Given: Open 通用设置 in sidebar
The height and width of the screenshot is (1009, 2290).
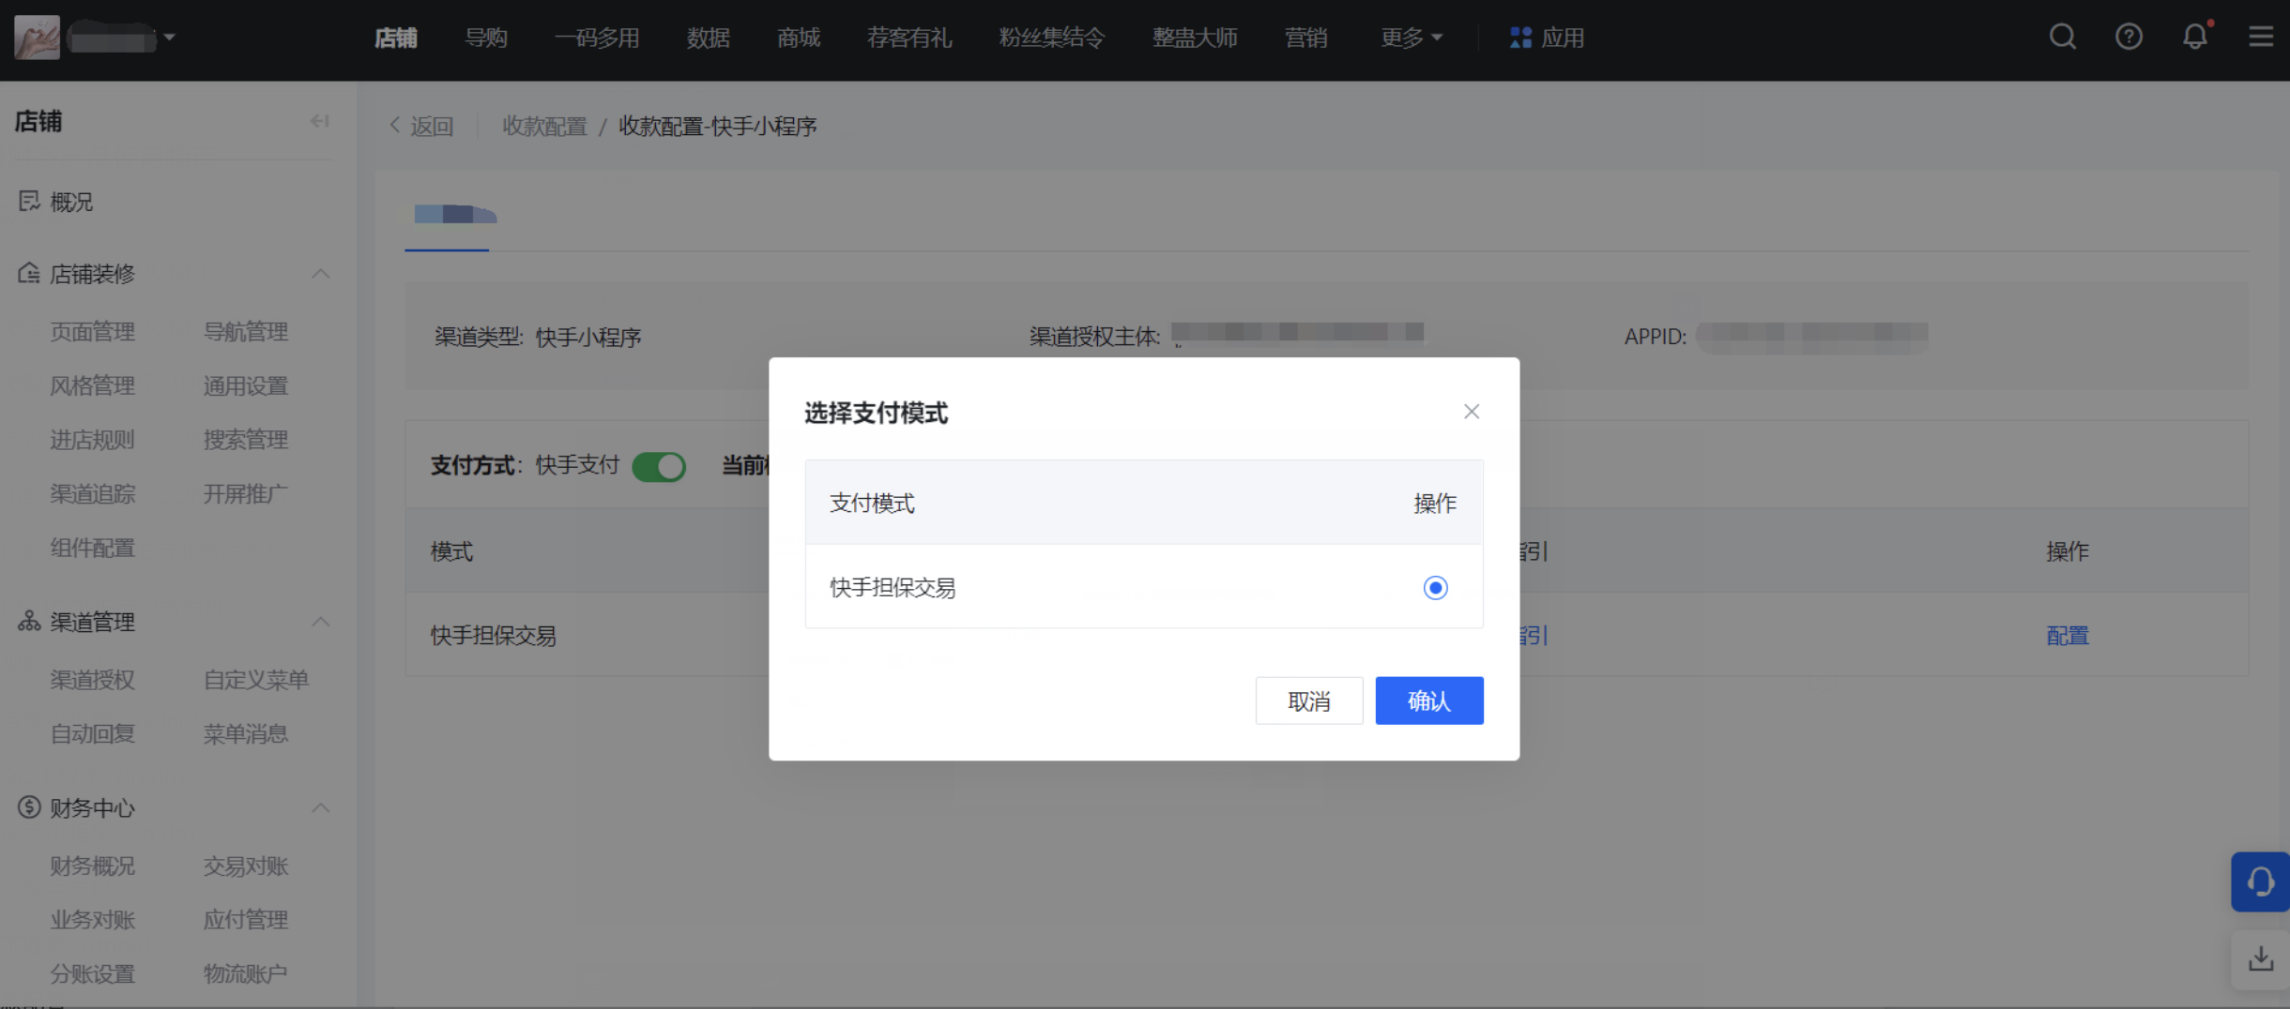Looking at the screenshot, I should pos(246,385).
